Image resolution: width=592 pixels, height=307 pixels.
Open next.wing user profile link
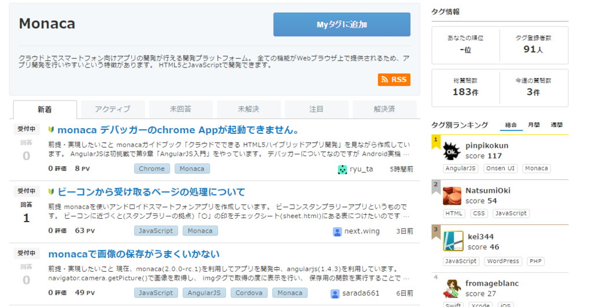point(362,231)
